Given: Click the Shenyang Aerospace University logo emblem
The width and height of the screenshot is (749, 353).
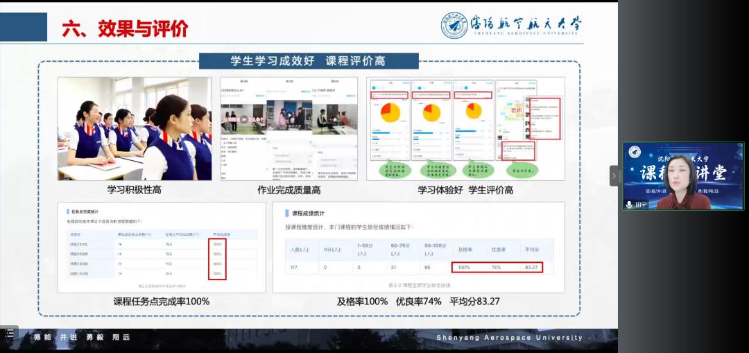Looking at the screenshot, I should (454, 25).
